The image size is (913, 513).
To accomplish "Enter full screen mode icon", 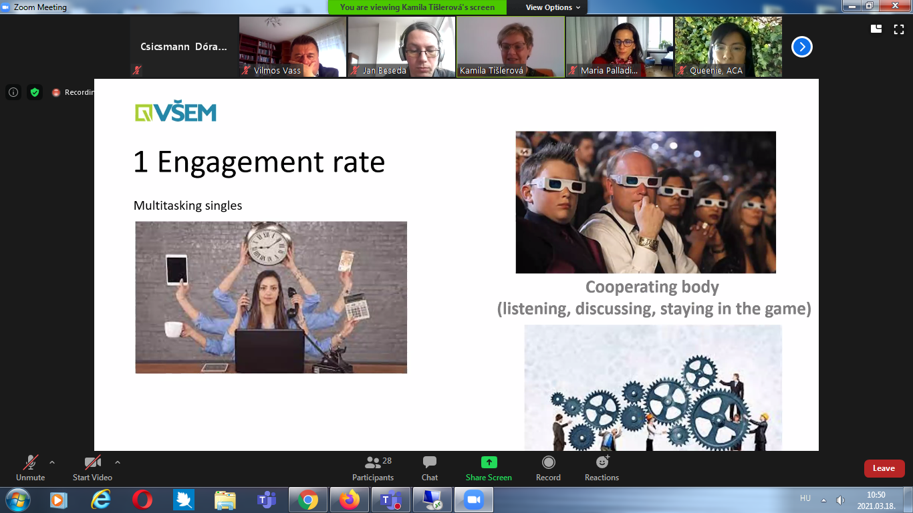I will tap(899, 29).
